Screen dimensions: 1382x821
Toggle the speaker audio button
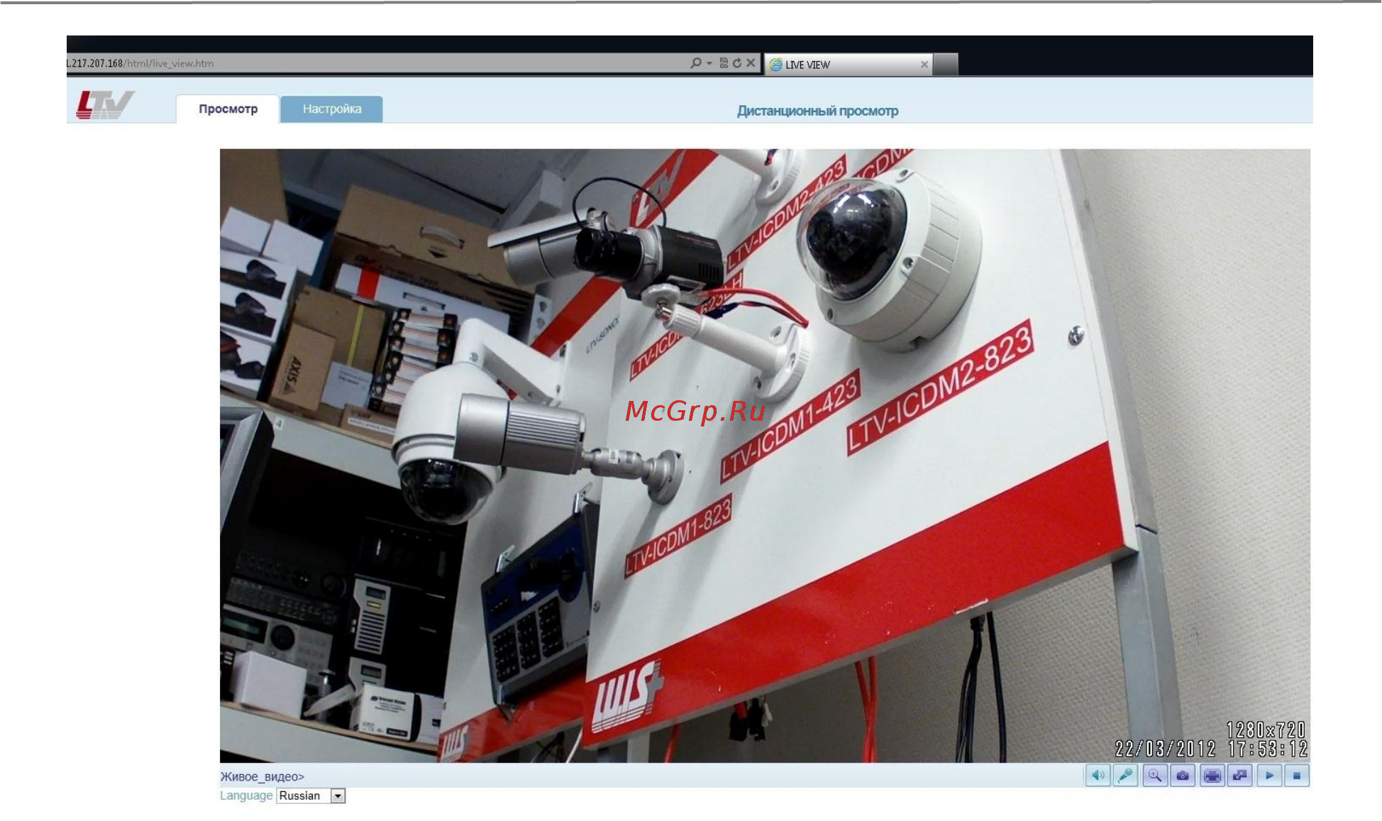(1098, 776)
